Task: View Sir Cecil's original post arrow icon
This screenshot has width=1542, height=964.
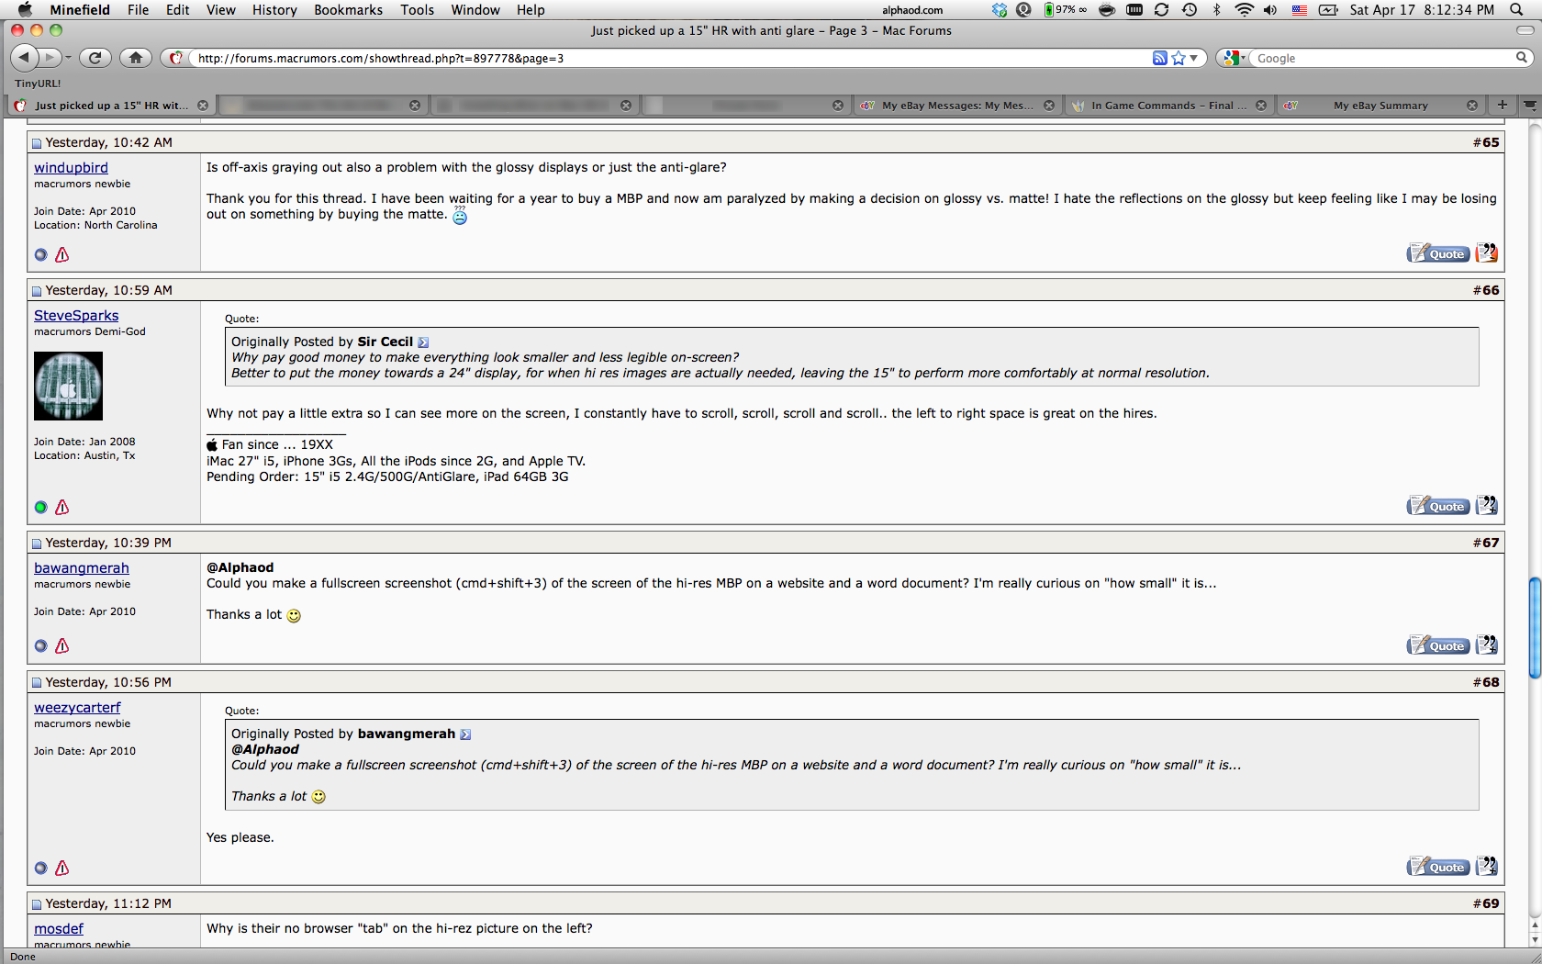Action: (x=423, y=342)
